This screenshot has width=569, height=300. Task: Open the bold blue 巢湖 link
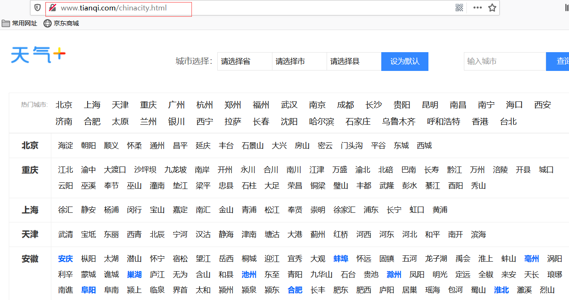[134, 275]
